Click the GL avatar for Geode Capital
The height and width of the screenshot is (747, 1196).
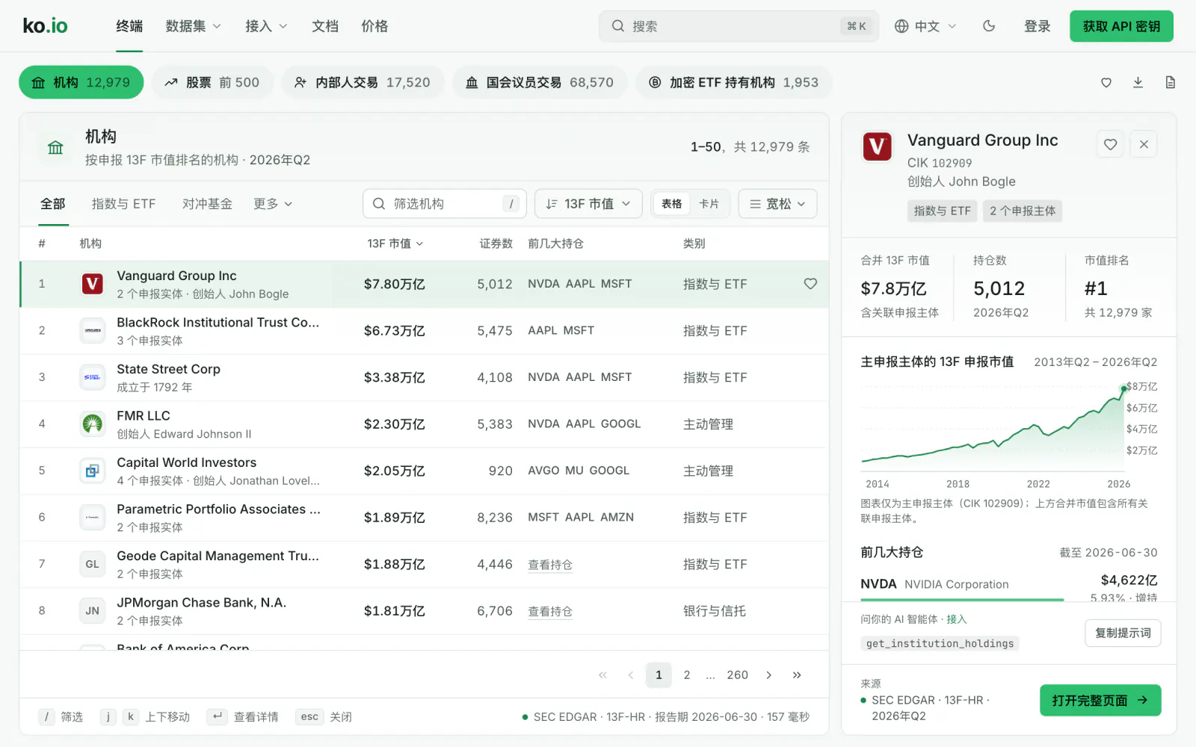click(93, 564)
